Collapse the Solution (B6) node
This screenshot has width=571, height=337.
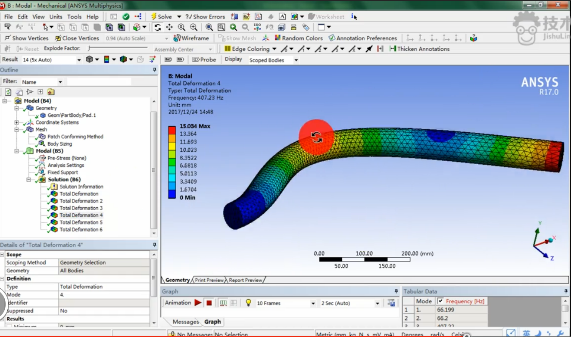pyautogui.click(x=29, y=179)
